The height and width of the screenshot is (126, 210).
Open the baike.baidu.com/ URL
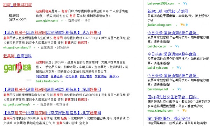[x=48, y=81]
